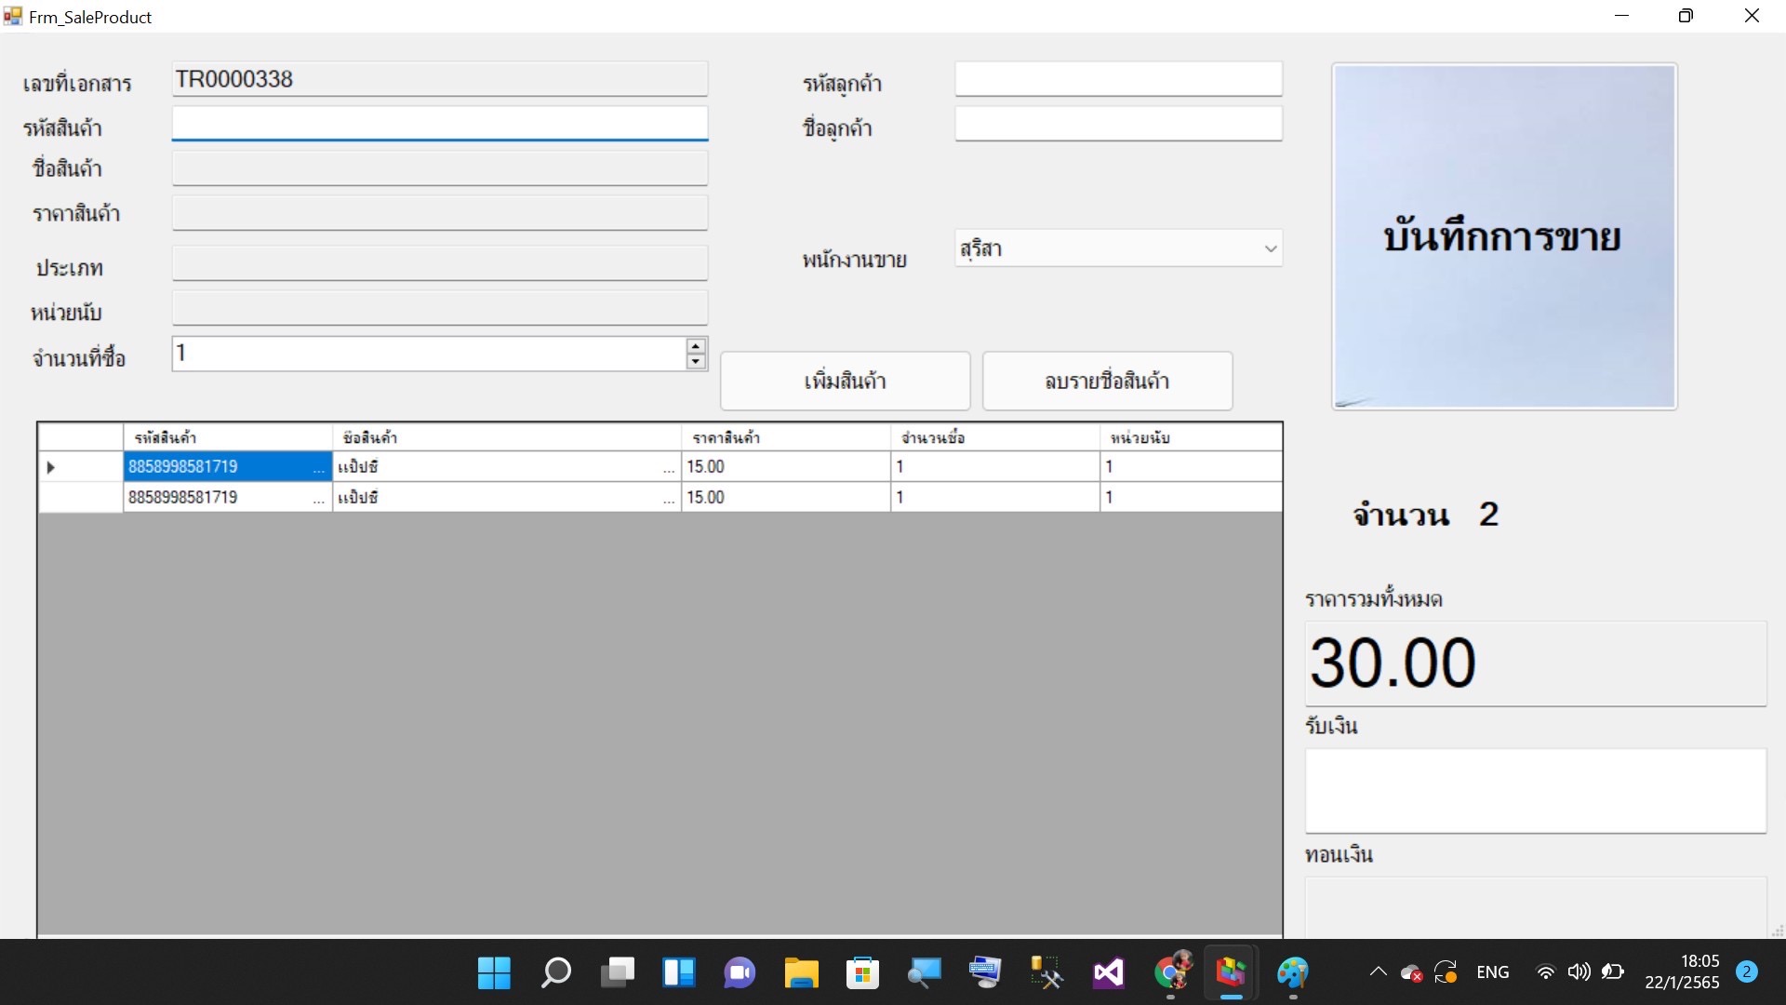Click the taskbar search magnifier icon
The width and height of the screenshot is (1786, 1005).
(555, 973)
